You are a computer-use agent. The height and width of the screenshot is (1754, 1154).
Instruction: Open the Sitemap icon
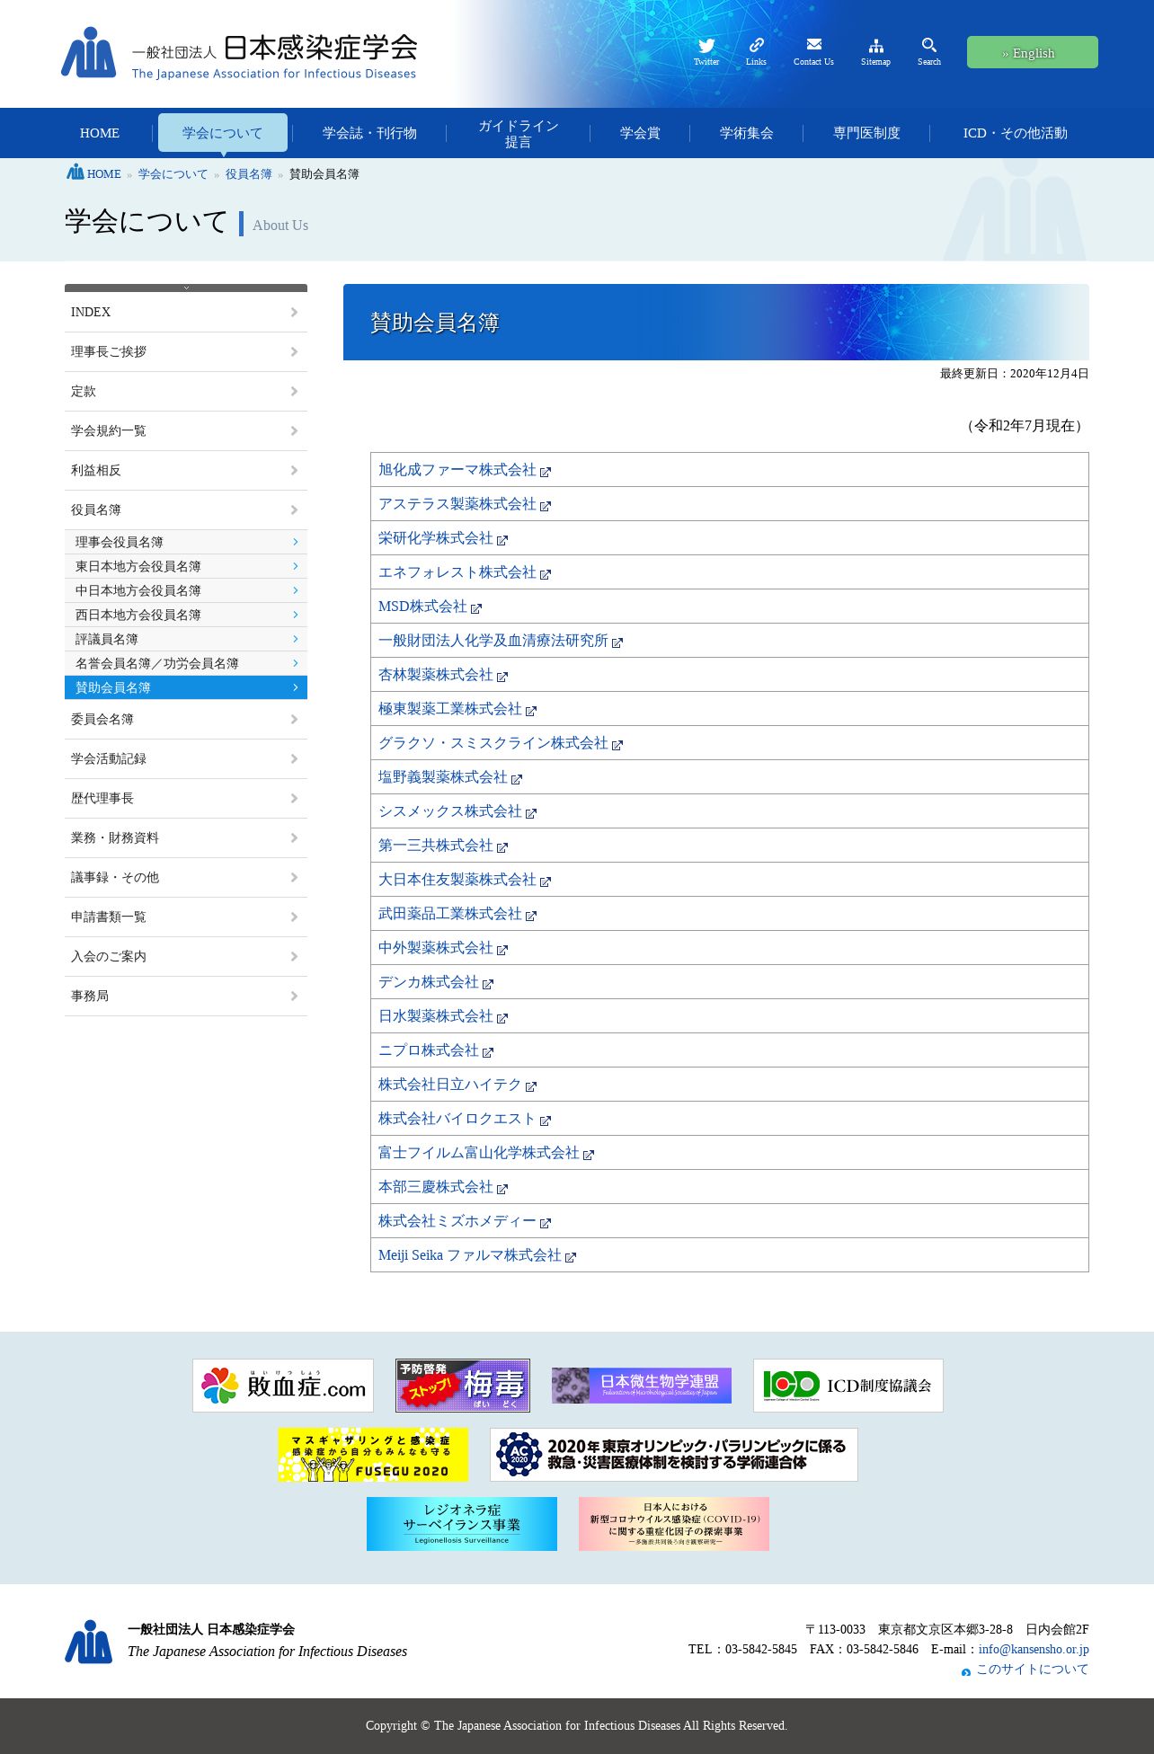click(x=875, y=46)
